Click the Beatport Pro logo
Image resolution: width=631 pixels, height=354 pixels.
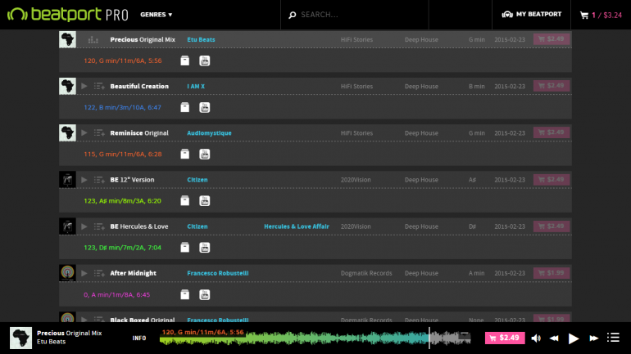[67, 15]
